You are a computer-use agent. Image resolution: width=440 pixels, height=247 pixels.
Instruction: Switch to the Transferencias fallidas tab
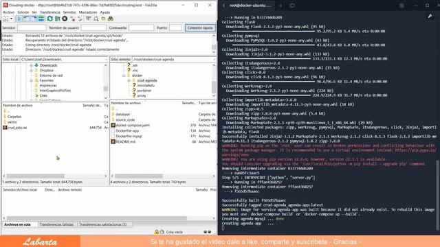coord(56,224)
